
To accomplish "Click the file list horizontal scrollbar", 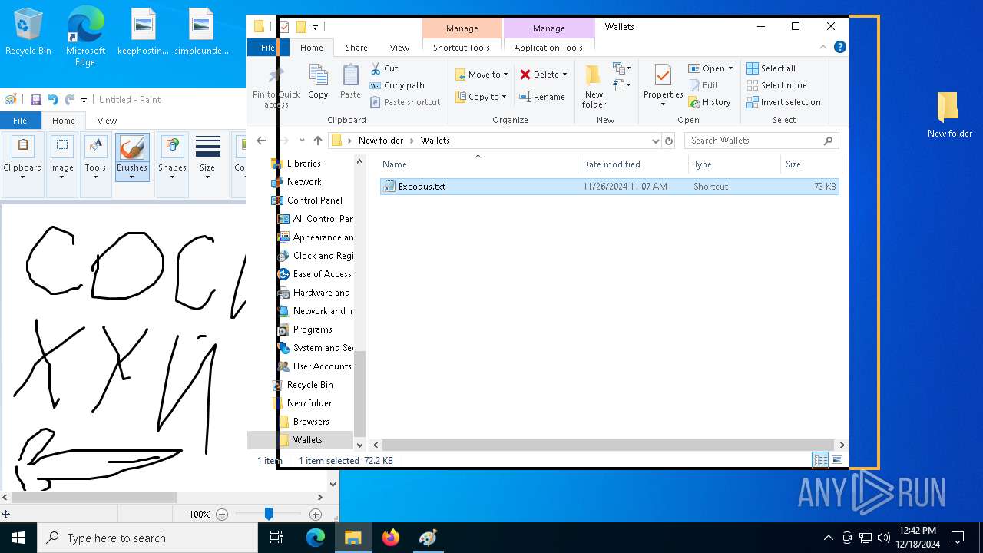I will pyautogui.click(x=607, y=445).
